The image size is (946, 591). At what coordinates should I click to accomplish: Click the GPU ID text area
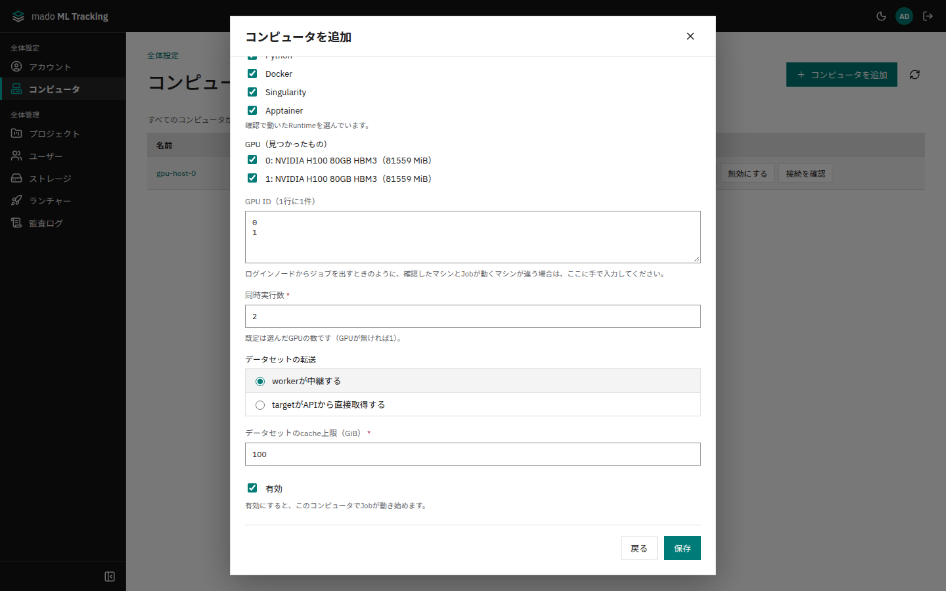pos(473,237)
